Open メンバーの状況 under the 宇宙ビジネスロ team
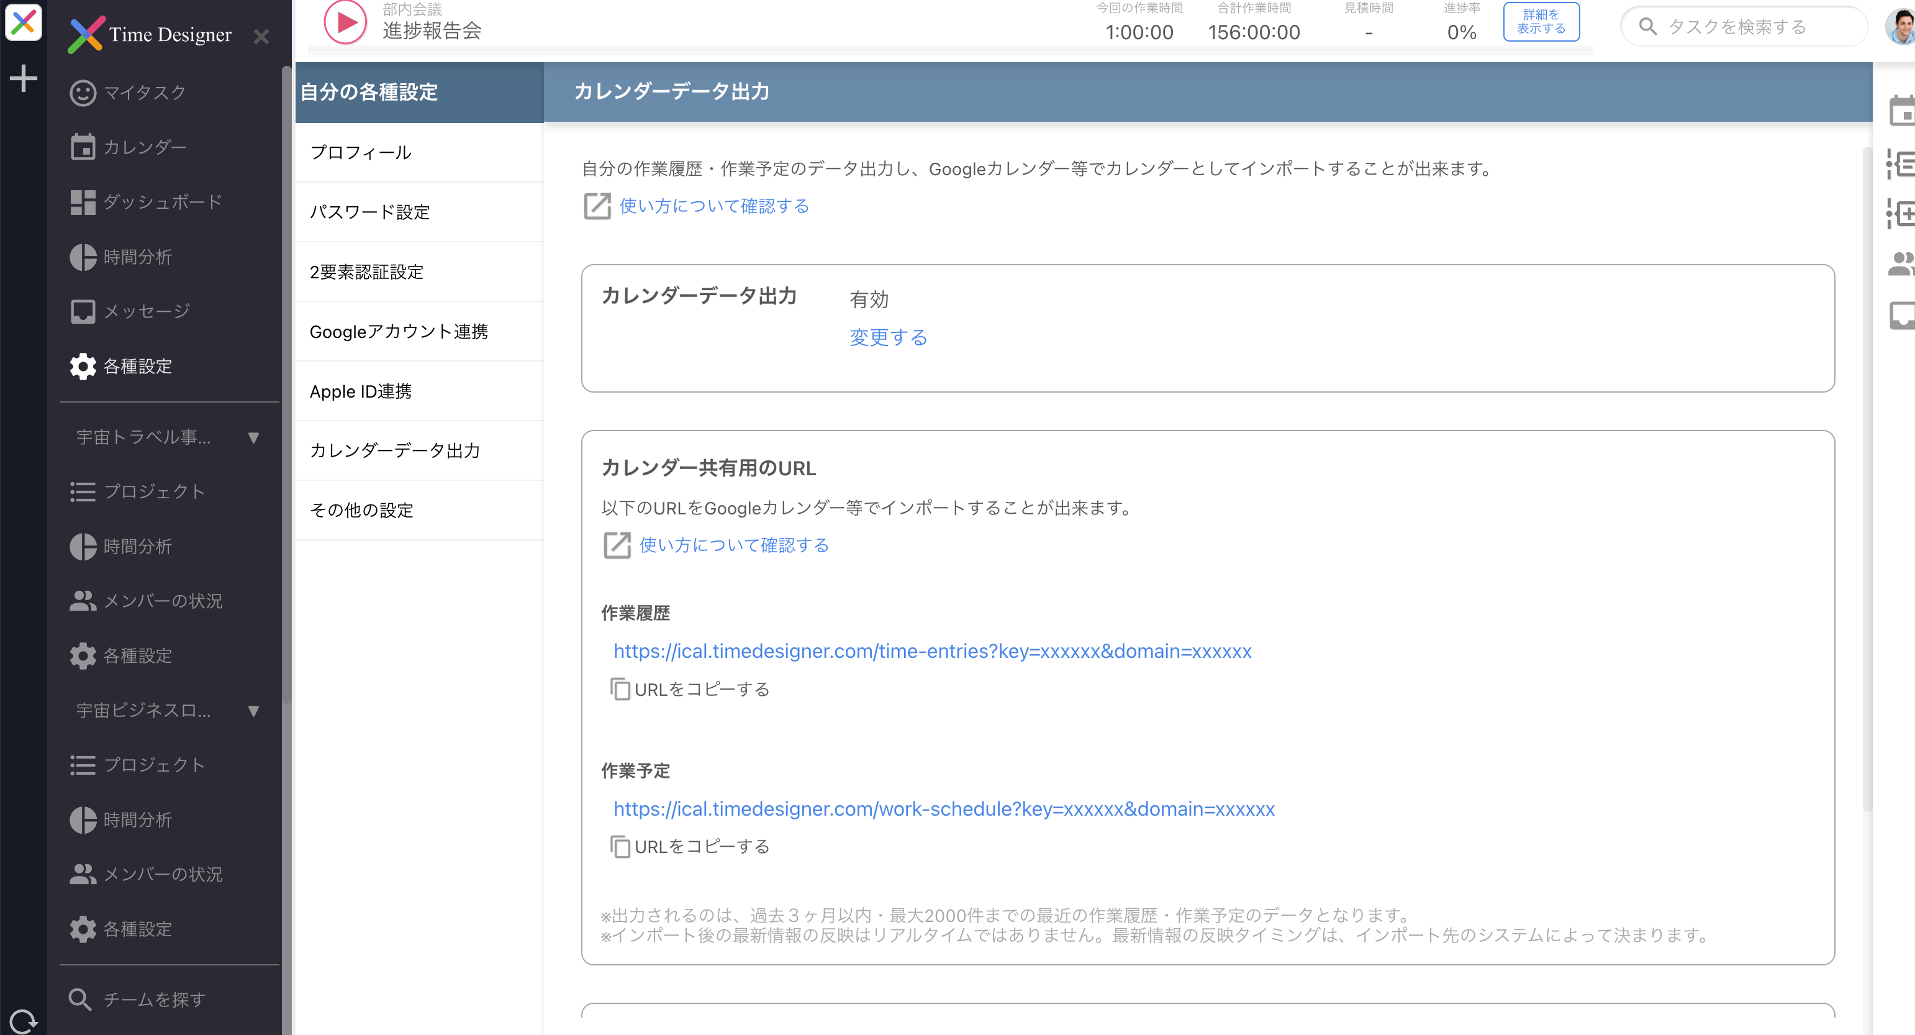Viewport: 1915px width, 1035px height. click(146, 874)
